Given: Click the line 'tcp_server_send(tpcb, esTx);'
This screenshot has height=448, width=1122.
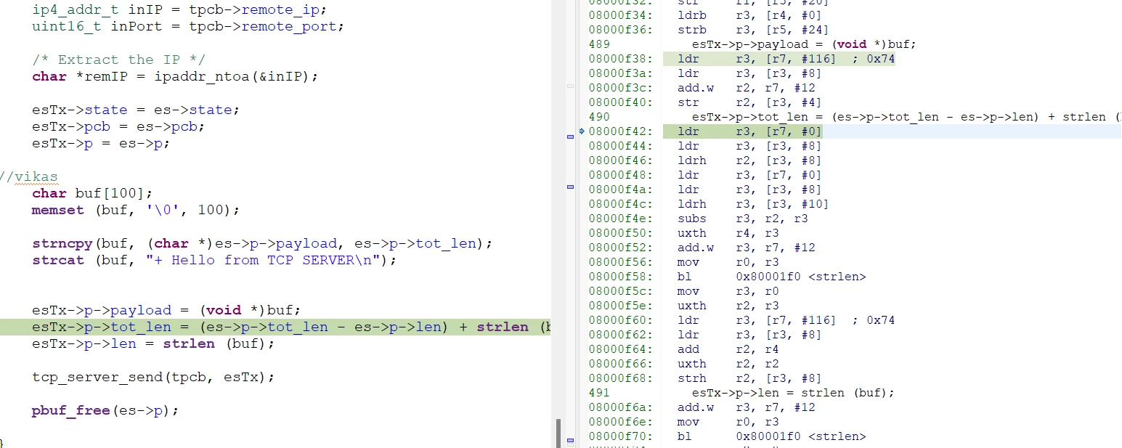Looking at the screenshot, I should pyautogui.click(x=153, y=378).
